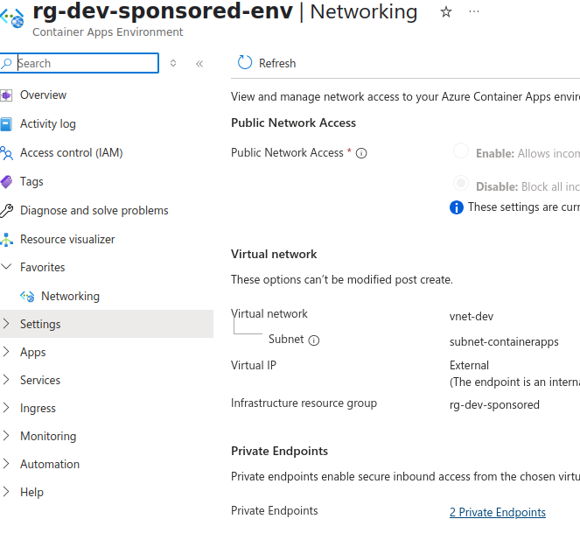Click the search magnifier icon

(6, 63)
